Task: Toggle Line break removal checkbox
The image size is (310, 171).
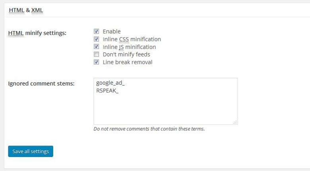Action: (96, 62)
